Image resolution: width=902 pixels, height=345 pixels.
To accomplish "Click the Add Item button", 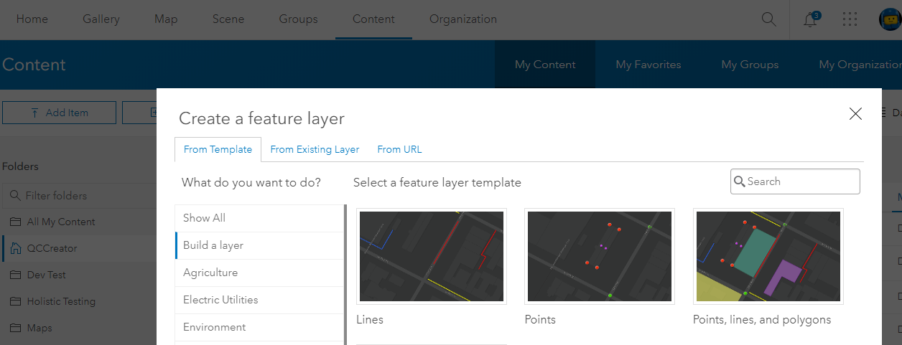I will tap(59, 112).
